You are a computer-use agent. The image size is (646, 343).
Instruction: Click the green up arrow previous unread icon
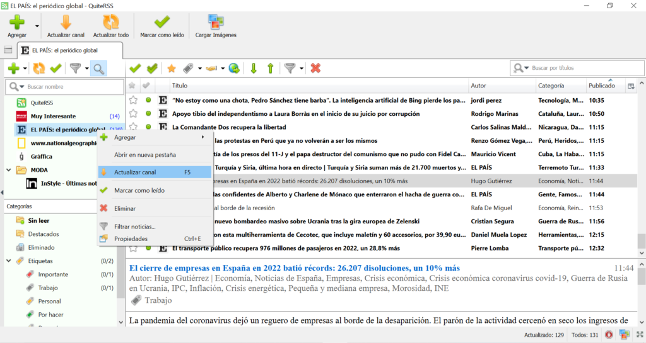tap(270, 68)
